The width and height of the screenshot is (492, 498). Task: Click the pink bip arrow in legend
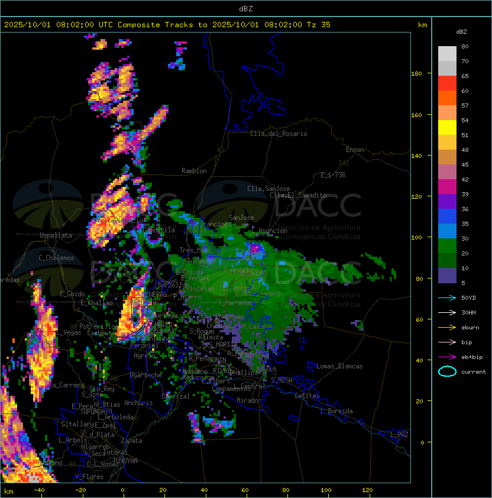coord(447,342)
